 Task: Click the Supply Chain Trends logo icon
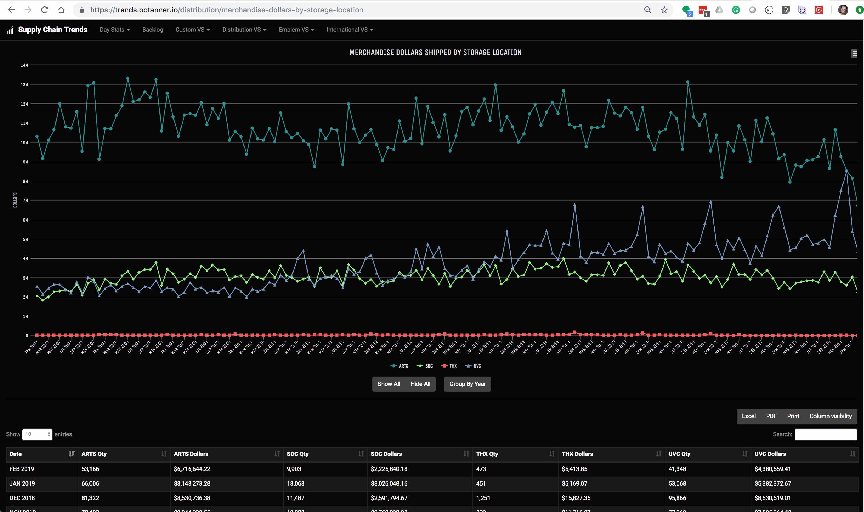(10, 30)
